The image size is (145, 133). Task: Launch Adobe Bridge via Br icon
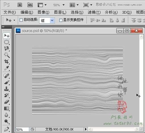[x=20, y=5]
